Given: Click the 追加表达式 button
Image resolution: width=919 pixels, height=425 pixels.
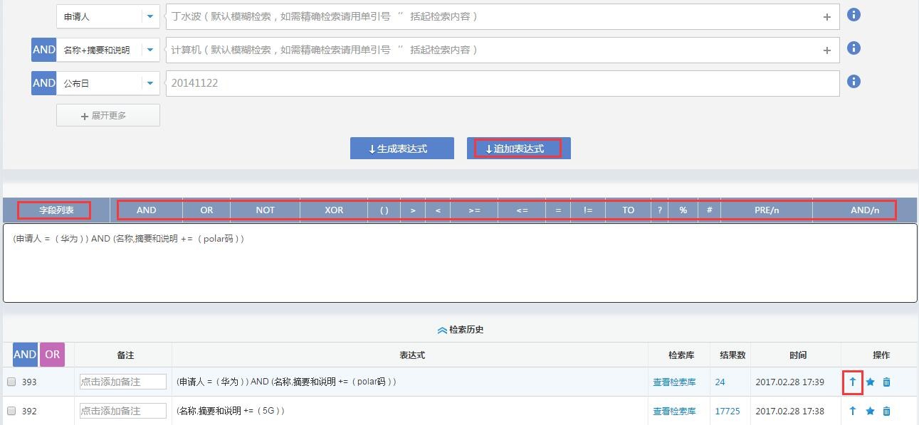Looking at the screenshot, I should coord(518,149).
